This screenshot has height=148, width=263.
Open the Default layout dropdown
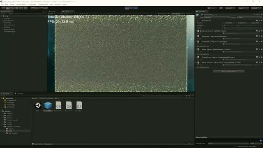(256, 8)
